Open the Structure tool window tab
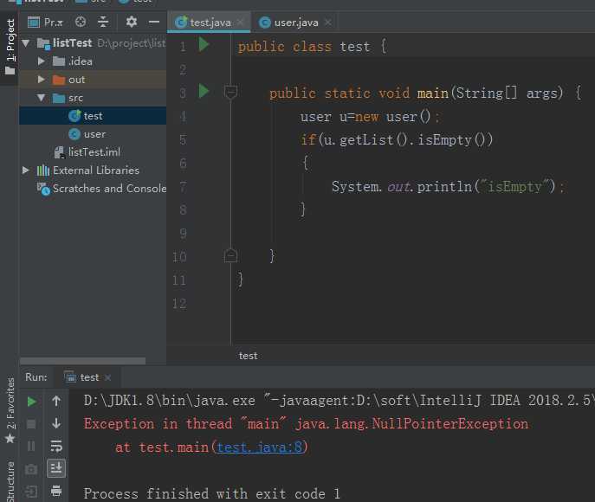This screenshot has height=502, width=595. pos(10,481)
